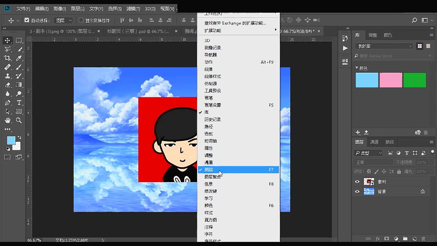Select the Path Selection tool
Viewport: 437px width, 246px height.
tap(8, 111)
